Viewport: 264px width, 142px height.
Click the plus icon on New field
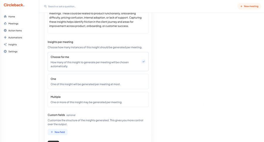(x=52, y=132)
